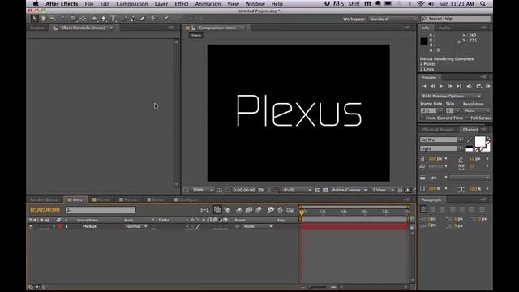Open the 1 View layout dropdown

(x=382, y=190)
